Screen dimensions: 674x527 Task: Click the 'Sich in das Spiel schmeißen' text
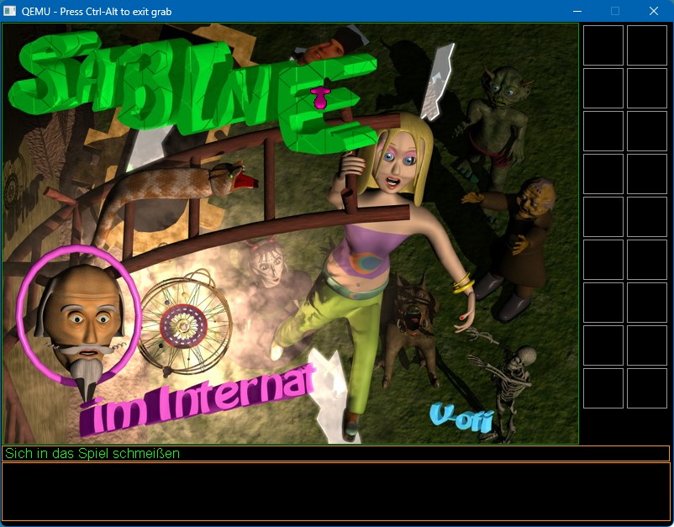92,454
